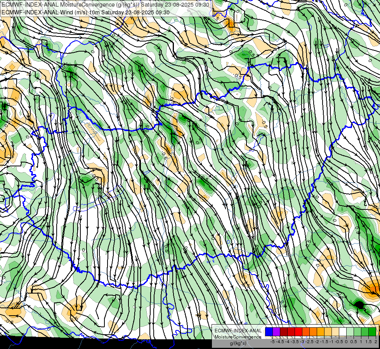The image size is (380, 349).
Task: Click the MoistureConvergence title line at top
Action: point(105,4)
